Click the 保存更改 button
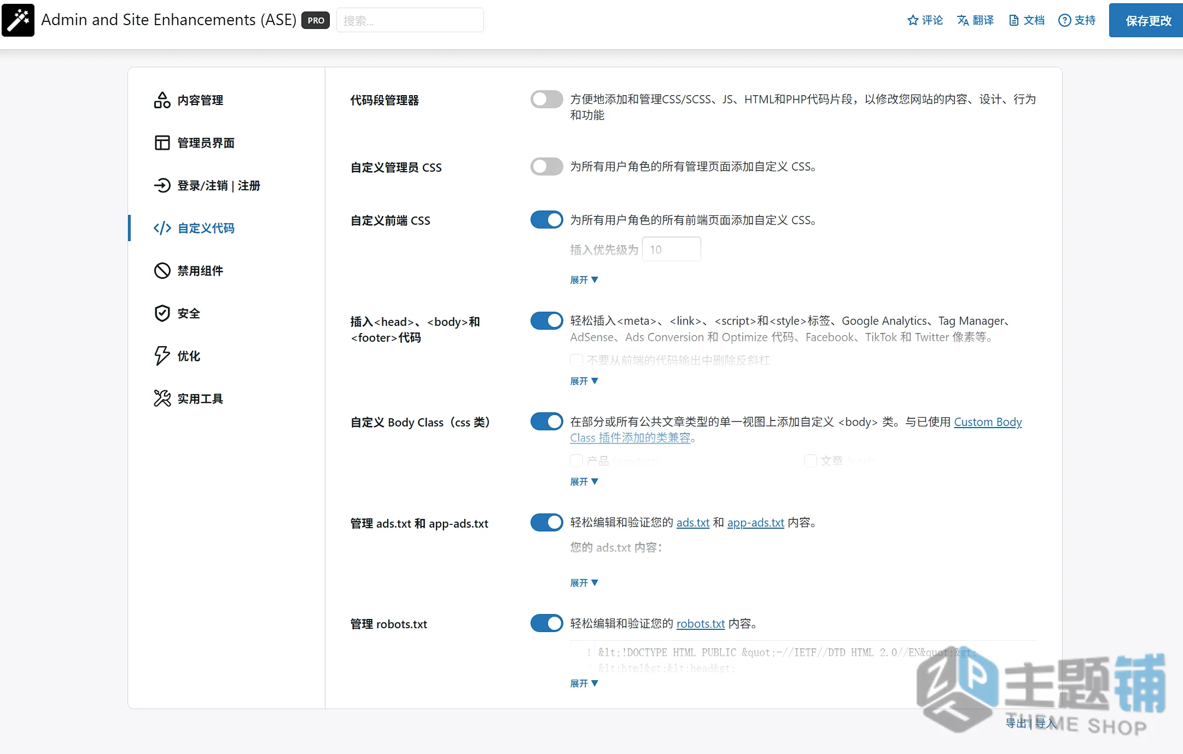 point(1146,20)
